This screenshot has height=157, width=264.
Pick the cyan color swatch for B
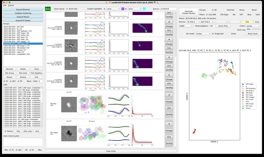(x=144, y=9)
